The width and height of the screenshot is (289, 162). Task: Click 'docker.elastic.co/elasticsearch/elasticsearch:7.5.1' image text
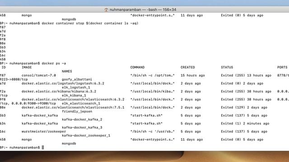point(73,108)
